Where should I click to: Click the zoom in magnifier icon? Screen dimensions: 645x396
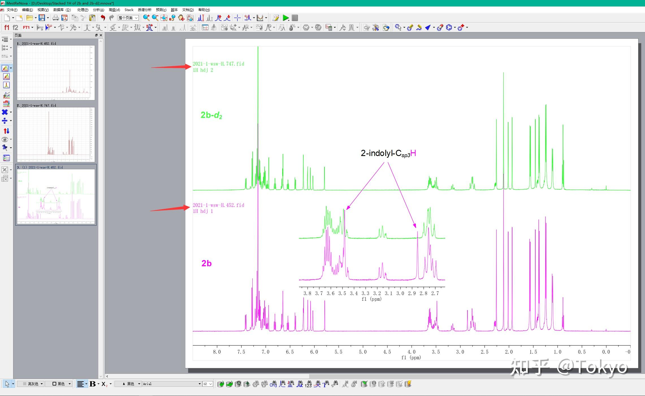pos(146,18)
